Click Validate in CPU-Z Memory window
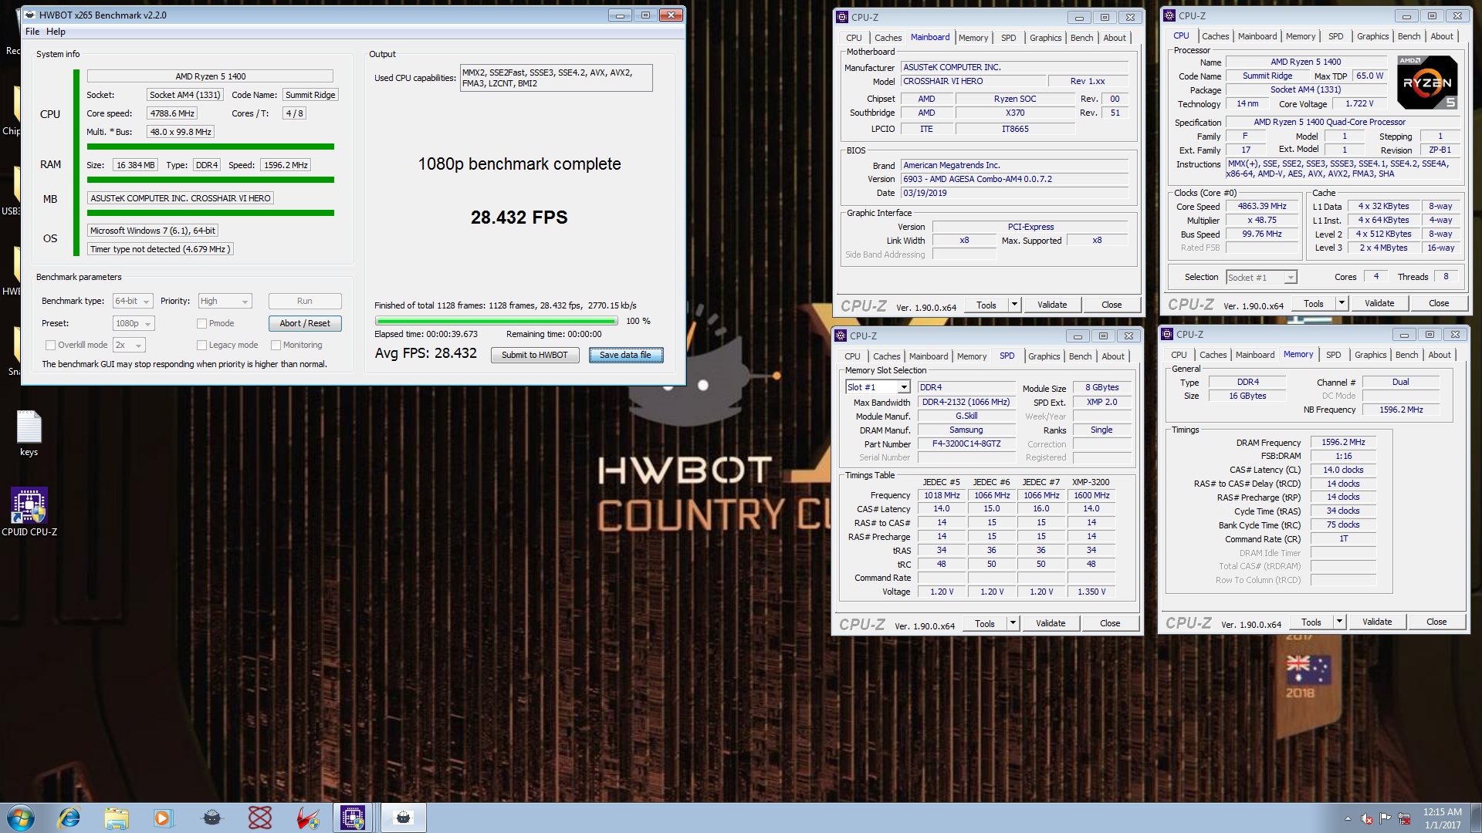Viewport: 1482px width, 833px height. click(1377, 622)
